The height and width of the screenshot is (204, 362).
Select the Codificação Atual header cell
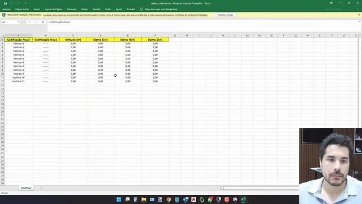click(x=19, y=40)
